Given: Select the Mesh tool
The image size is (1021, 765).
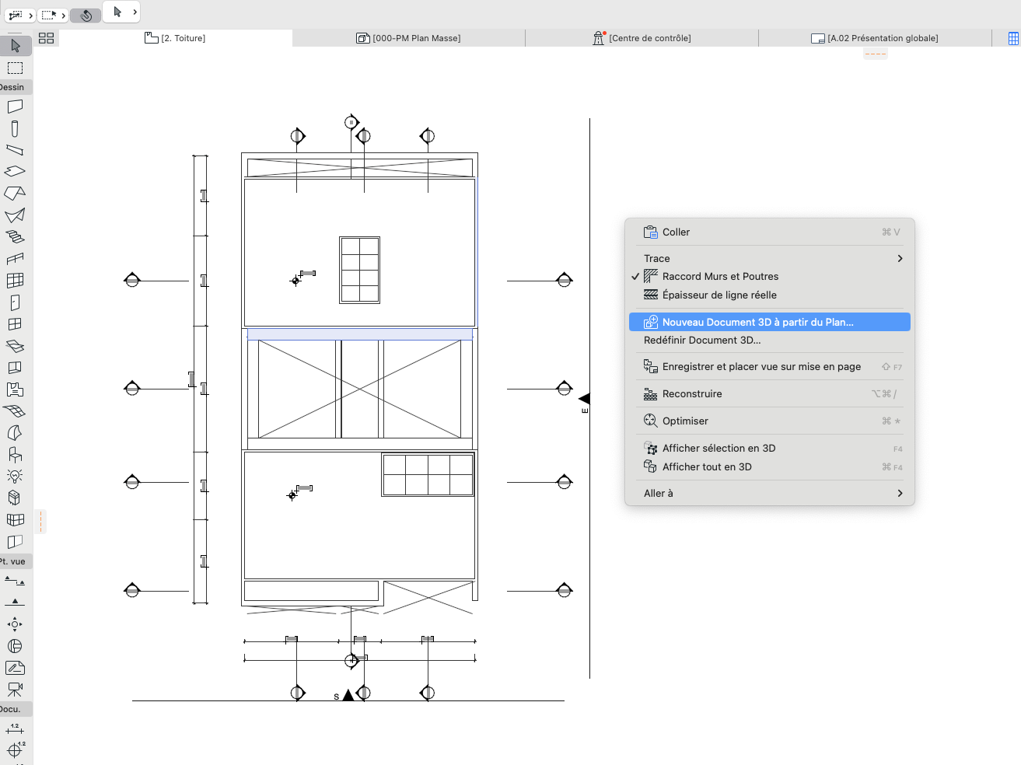Looking at the screenshot, I should [15, 411].
